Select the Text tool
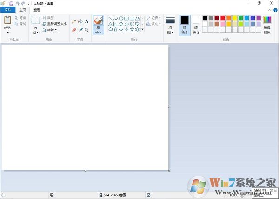Image resolution: width=279 pixels, height=199 pixels. (86, 21)
